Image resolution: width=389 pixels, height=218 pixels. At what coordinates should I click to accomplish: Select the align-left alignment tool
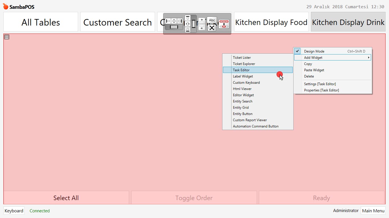click(x=168, y=21)
